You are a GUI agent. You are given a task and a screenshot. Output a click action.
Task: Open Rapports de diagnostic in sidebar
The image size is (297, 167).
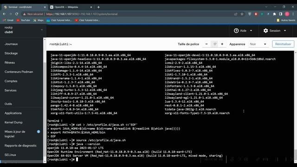(x=20, y=145)
